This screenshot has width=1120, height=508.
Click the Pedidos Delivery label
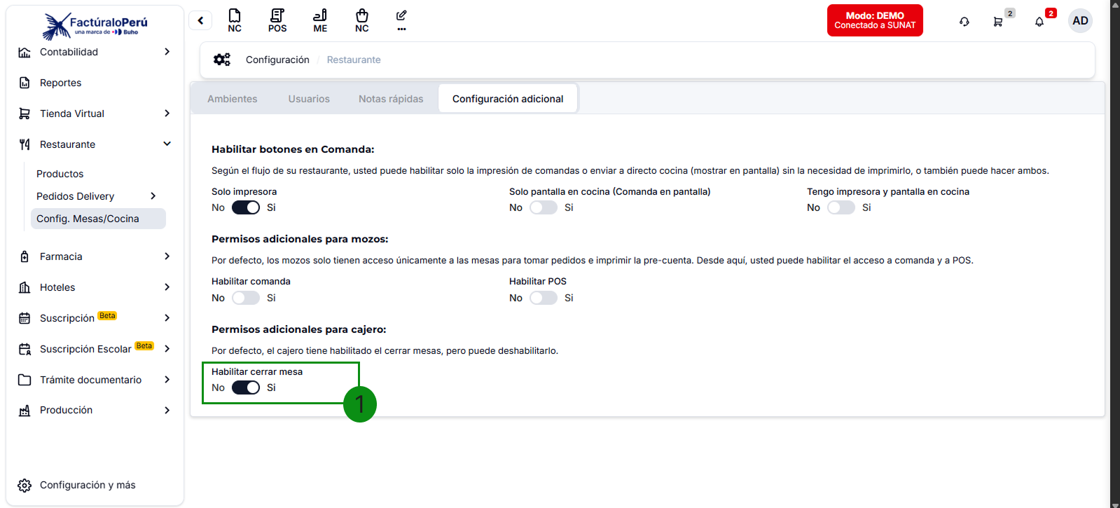tap(76, 196)
